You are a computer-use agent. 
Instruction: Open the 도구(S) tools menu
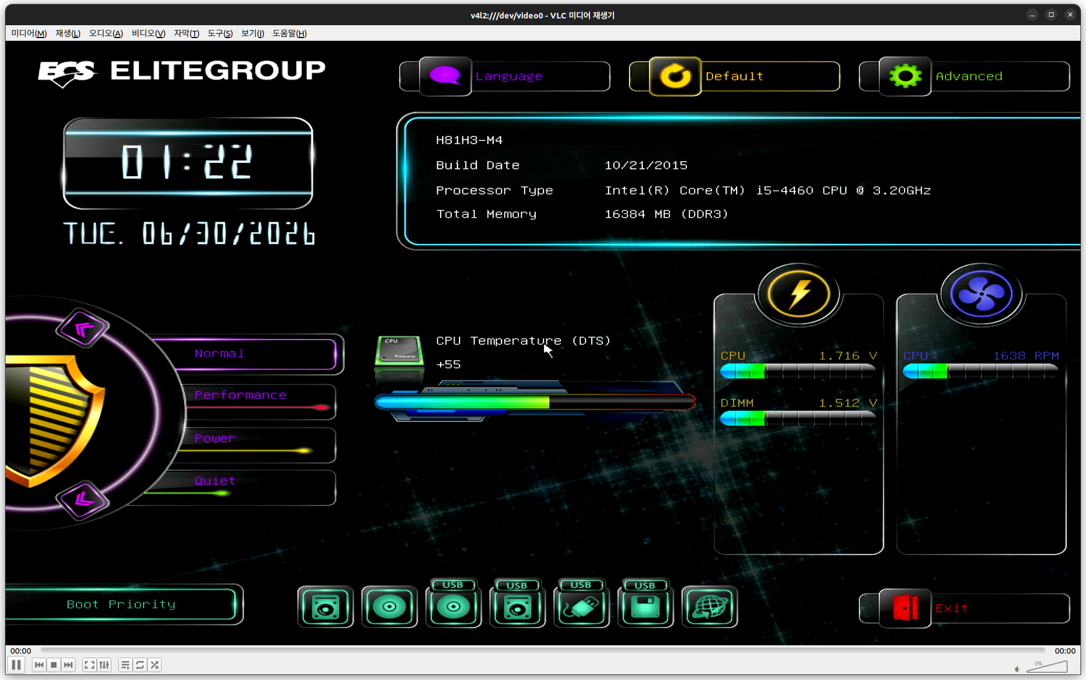[x=220, y=33]
